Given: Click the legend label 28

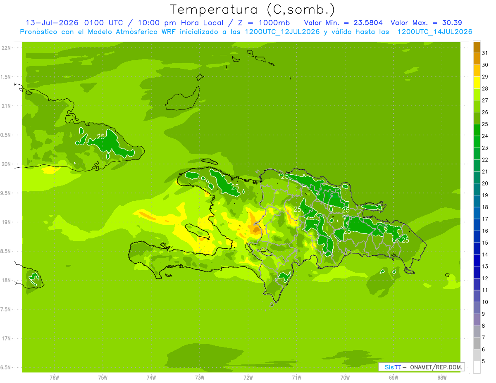Looking at the screenshot, I should 485,88.
